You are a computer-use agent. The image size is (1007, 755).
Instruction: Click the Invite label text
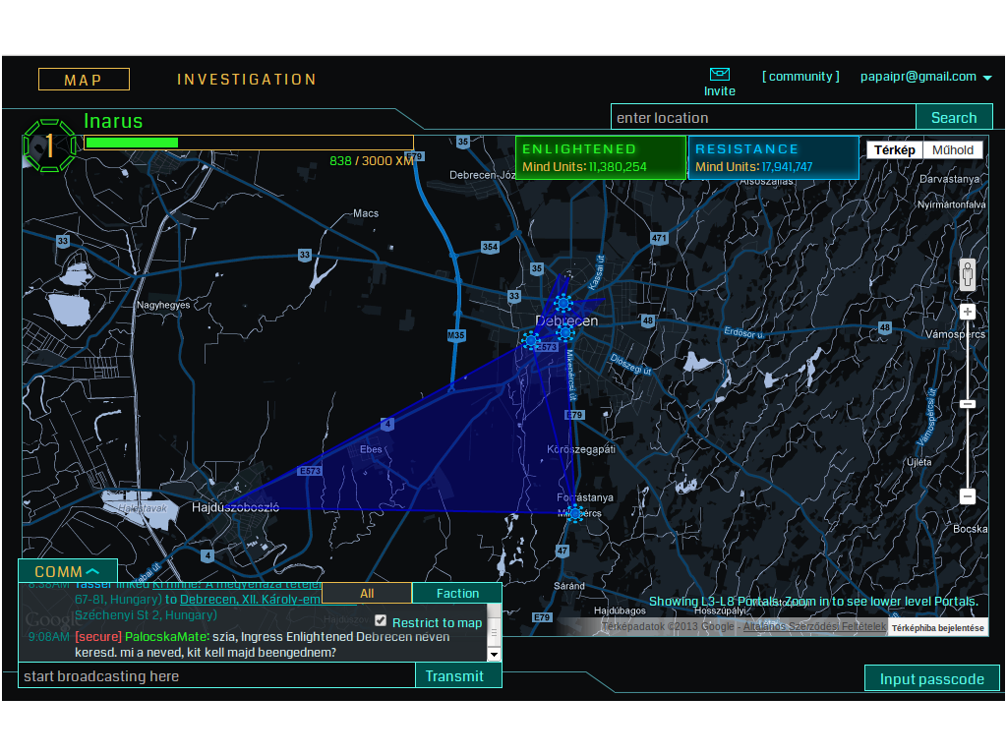(719, 91)
